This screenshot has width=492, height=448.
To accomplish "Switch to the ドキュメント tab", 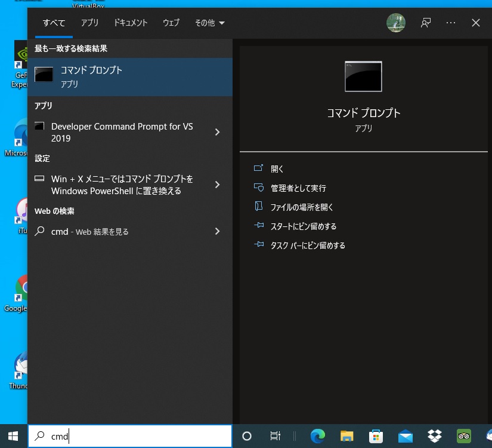I will pyautogui.click(x=131, y=23).
